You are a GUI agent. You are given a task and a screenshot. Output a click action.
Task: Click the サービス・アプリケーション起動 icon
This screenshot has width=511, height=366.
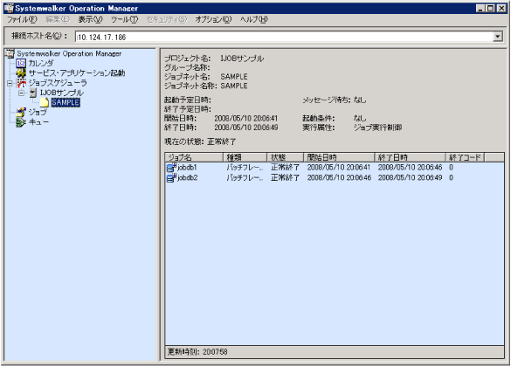pyautogui.click(x=21, y=73)
